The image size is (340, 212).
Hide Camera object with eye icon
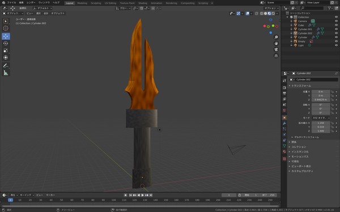point(336,21)
